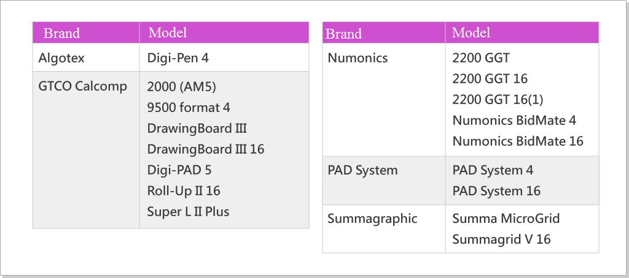Select the 2000 (AM5) model text
The image size is (629, 278).
[x=182, y=86]
